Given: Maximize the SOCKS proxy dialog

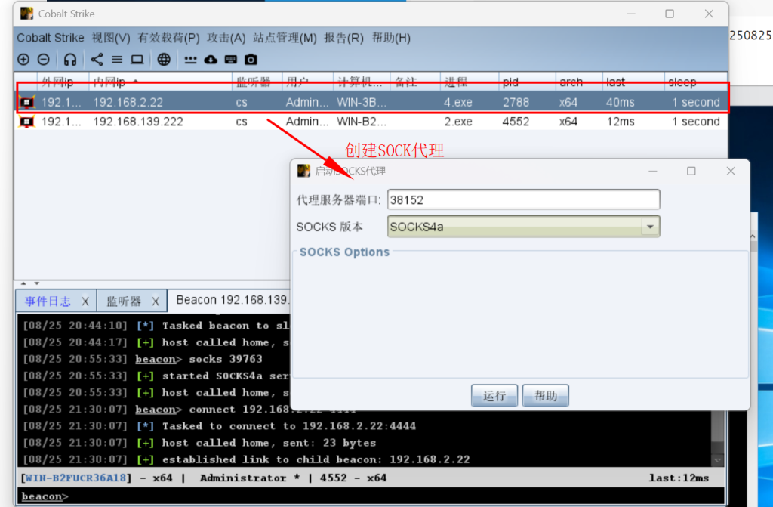Looking at the screenshot, I should (691, 171).
